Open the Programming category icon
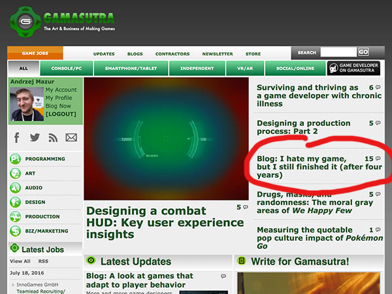392x294 pixels. click(14, 159)
